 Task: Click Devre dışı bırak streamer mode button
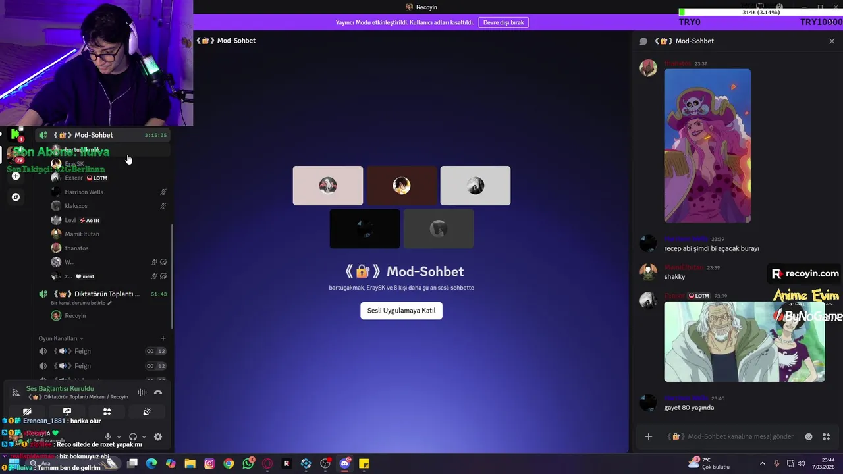[x=503, y=22]
